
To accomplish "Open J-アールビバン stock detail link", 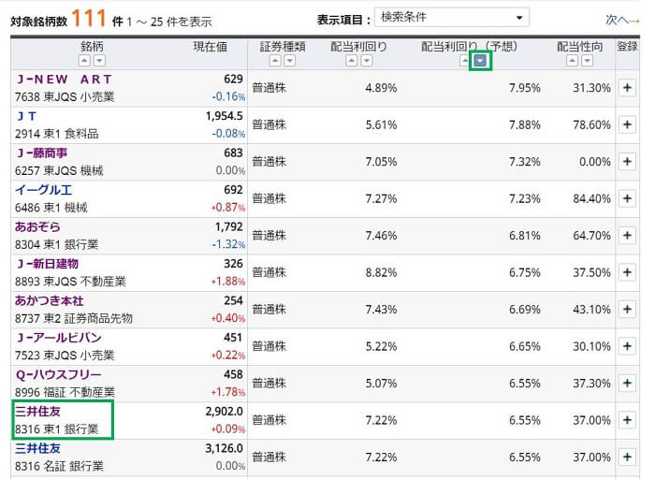I will (x=58, y=338).
